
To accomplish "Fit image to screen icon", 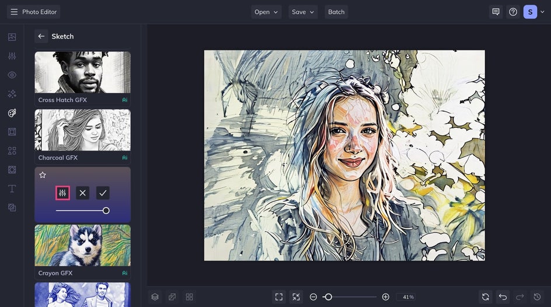I will click(279, 297).
